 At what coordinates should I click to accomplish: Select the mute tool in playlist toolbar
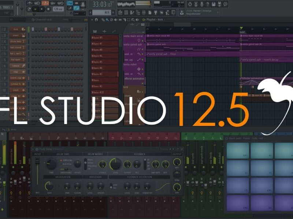[x=116, y=20]
